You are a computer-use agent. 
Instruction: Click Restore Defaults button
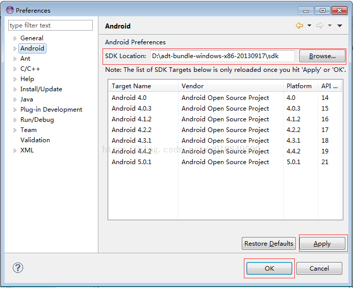point(269,244)
